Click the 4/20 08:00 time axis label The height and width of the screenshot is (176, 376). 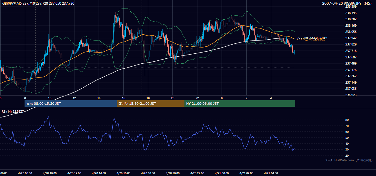tap(25, 173)
